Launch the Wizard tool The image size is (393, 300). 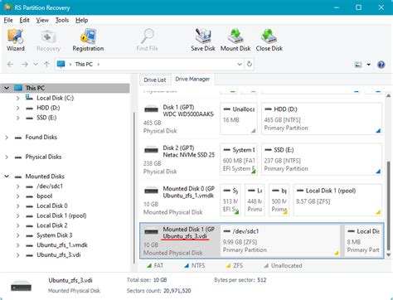16,40
